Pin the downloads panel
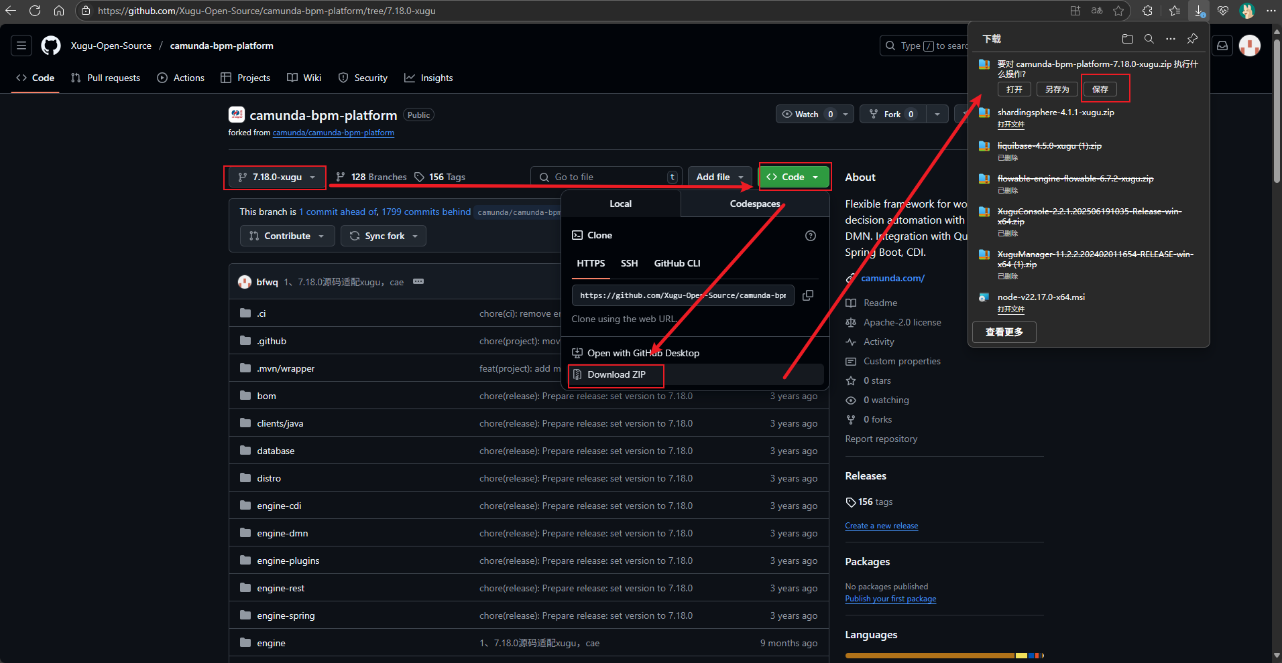The width and height of the screenshot is (1282, 663). pyautogui.click(x=1192, y=39)
